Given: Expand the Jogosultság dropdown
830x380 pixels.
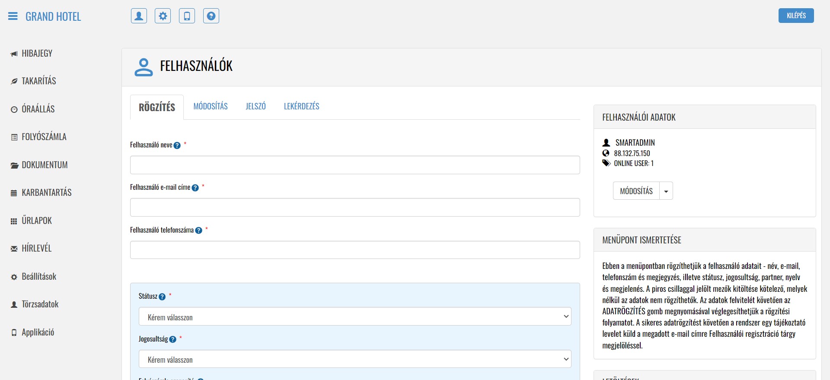Looking at the screenshot, I should pos(354,359).
